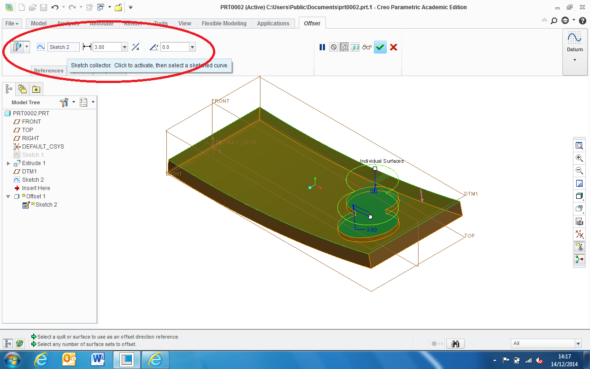Open the Flexible Modeling tab
This screenshot has height=369, width=590.
click(x=224, y=24)
